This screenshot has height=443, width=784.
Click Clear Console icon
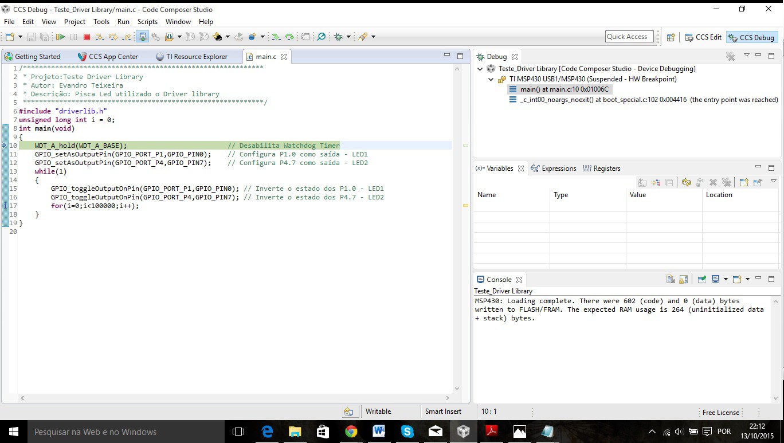[671, 279]
